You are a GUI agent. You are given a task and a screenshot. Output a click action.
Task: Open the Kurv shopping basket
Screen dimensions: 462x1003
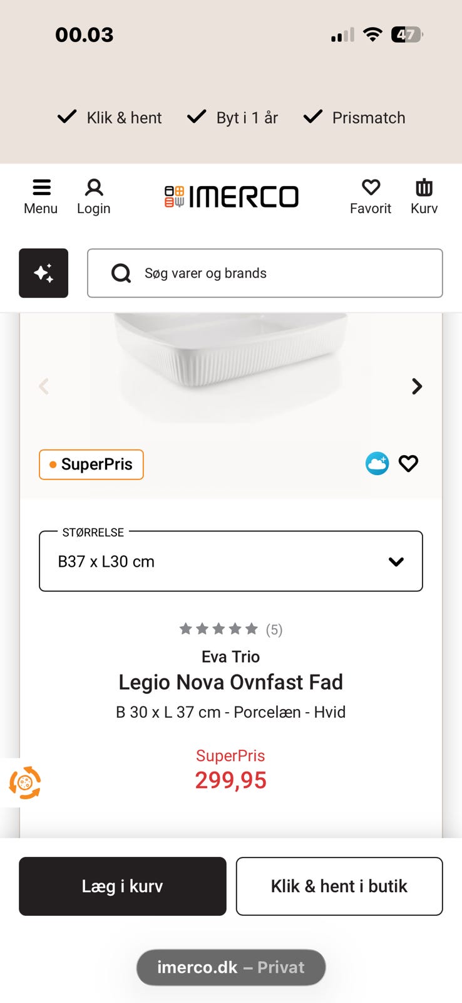point(424,196)
